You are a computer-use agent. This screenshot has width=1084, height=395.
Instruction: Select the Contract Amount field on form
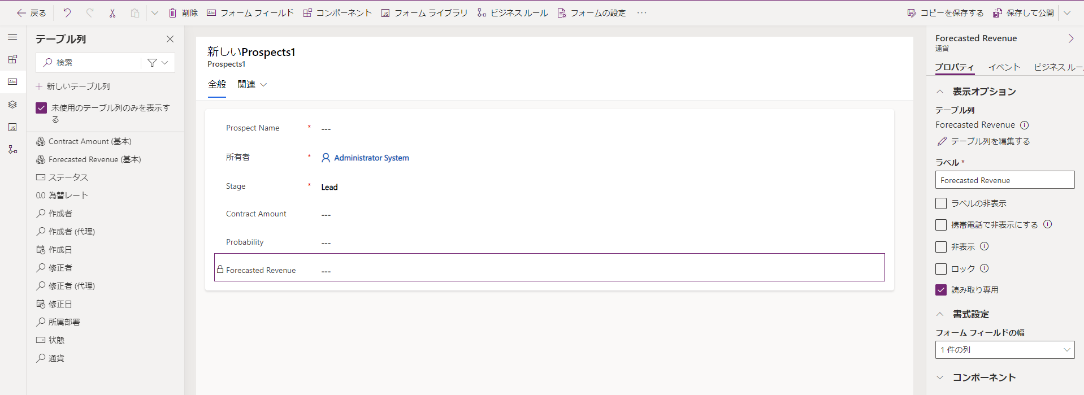tap(549, 214)
